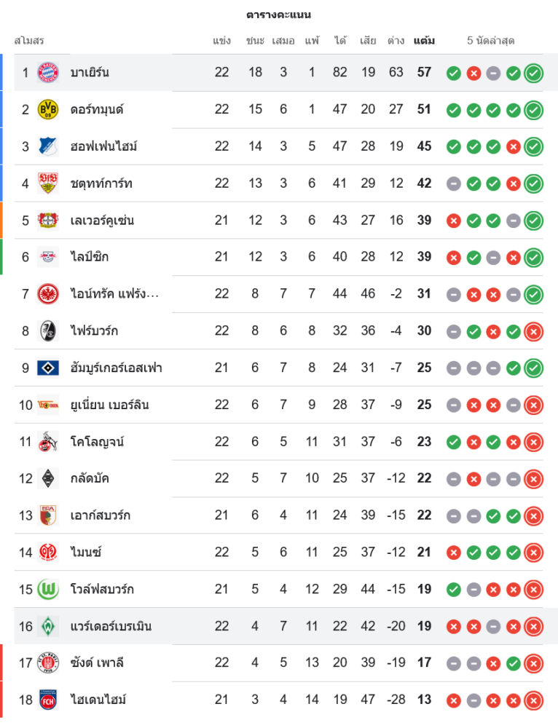Click Heidenheim's most recent loss icon
The width and height of the screenshot is (558, 728).
click(534, 700)
